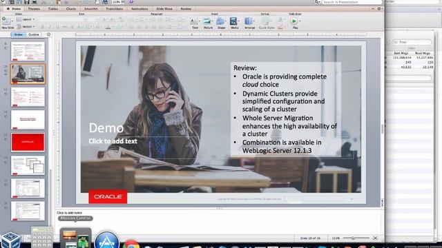Viewport: 442px width, 248px height.
Task: Open the App Store from the Dock
Action: [x=106, y=240]
